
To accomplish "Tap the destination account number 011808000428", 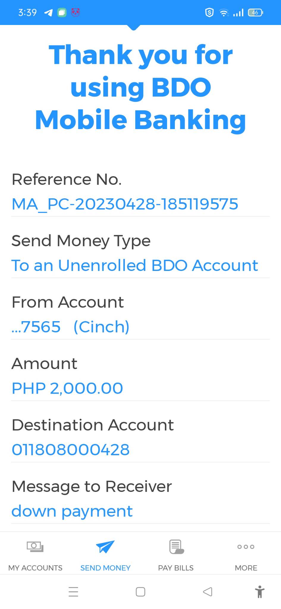I will coord(70,450).
